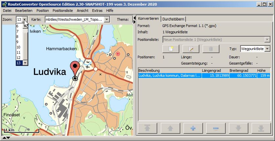The height and width of the screenshot is (141, 275).
Task: Click the new position list icon button
Action: coord(171,49)
